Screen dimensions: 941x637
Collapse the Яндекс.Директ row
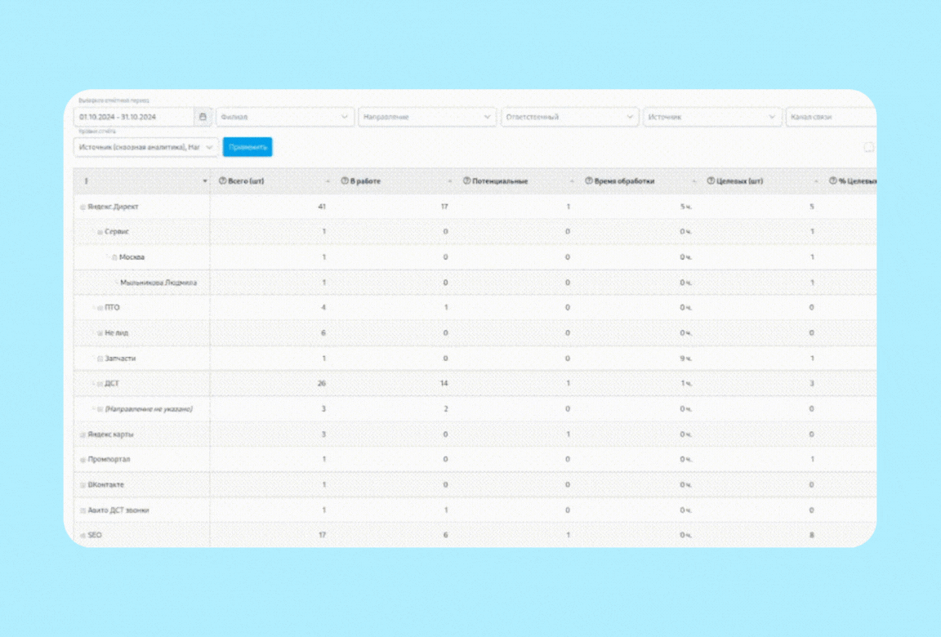[x=83, y=207]
